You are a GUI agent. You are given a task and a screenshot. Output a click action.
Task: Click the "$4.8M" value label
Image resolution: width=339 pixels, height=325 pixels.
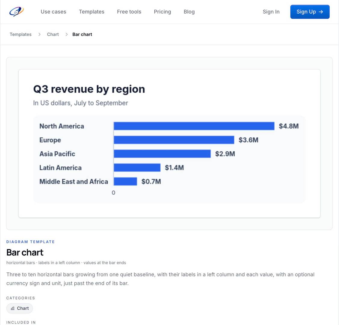tap(289, 126)
